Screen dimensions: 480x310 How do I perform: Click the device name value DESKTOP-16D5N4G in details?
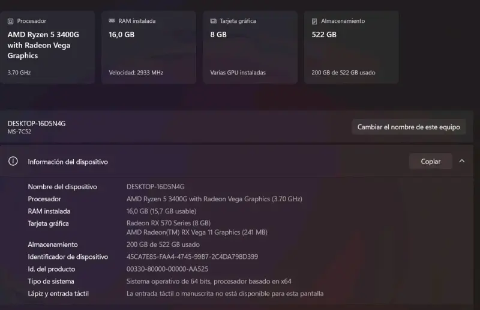[155, 187]
